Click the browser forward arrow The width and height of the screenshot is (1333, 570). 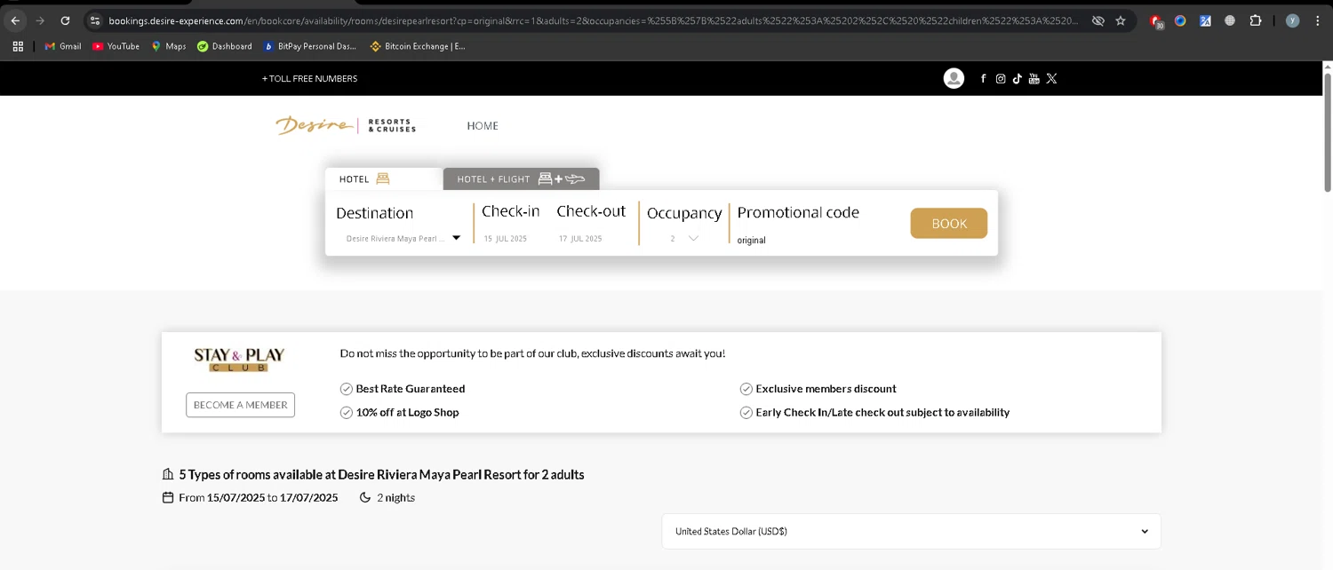tap(40, 20)
